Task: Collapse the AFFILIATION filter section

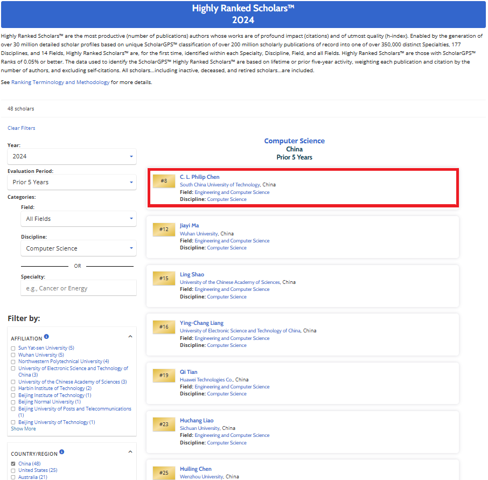Action: click(130, 337)
